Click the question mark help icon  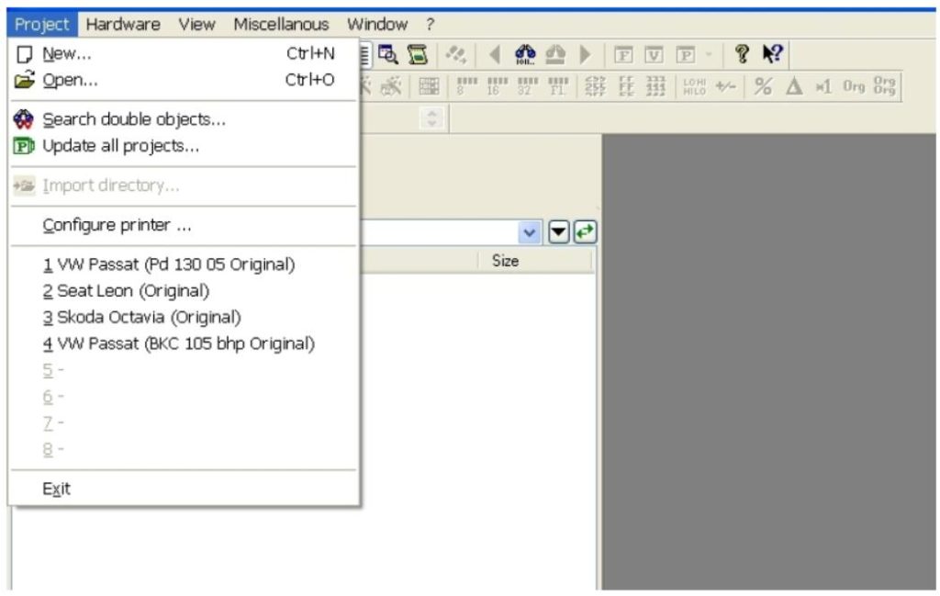[741, 53]
